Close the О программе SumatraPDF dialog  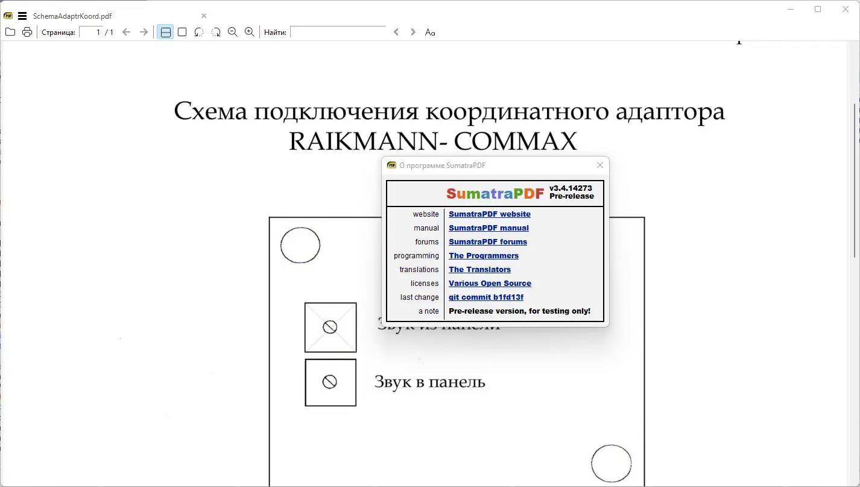click(x=600, y=165)
